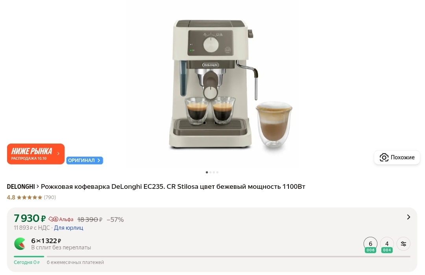Expand price details with right chevron
The width and height of the screenshot is (425, 275).
point(408,217)
